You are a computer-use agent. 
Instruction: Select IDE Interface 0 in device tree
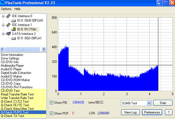point(22,16)
